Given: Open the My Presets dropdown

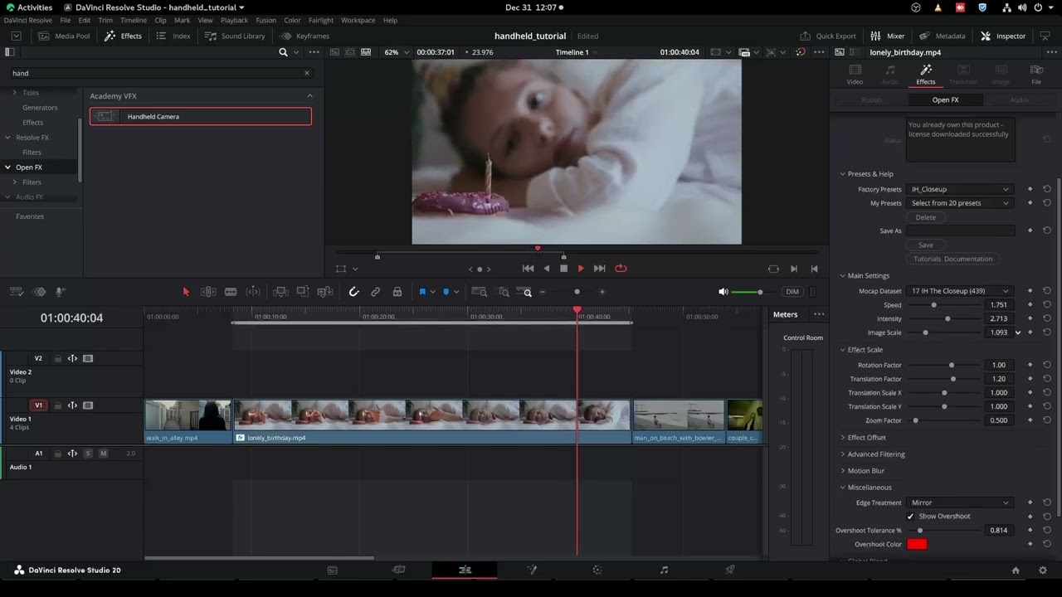Looking at the screenshot, I should (x=960, y=203).
